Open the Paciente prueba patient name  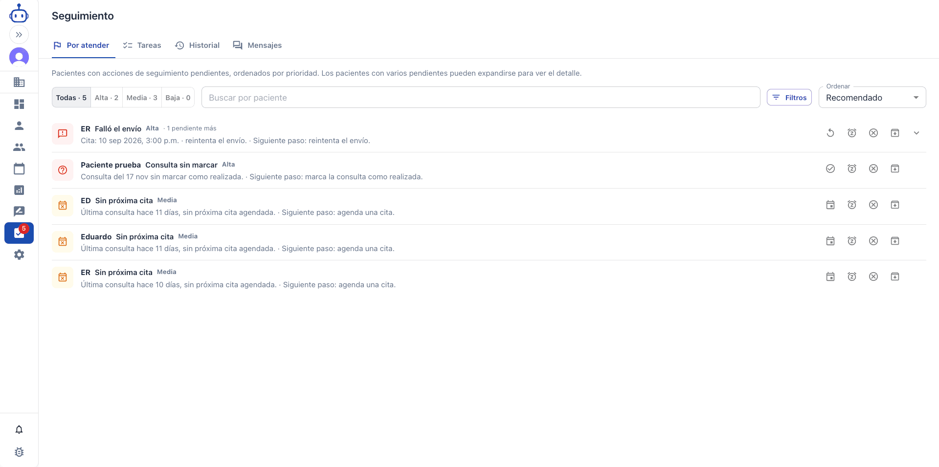[x=111, y=165]
